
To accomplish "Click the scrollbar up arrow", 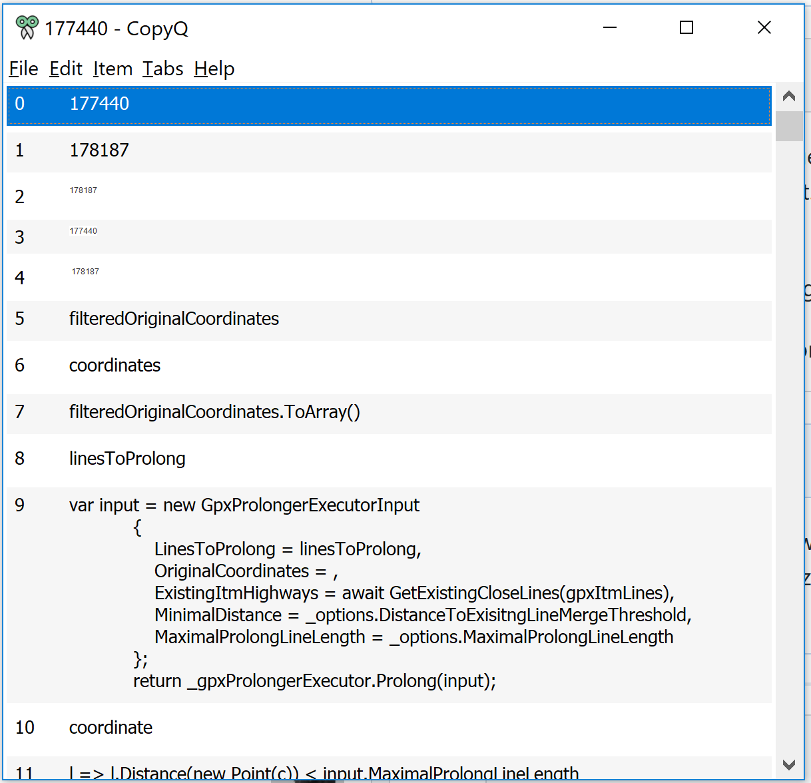I will [x=789, y=95].
